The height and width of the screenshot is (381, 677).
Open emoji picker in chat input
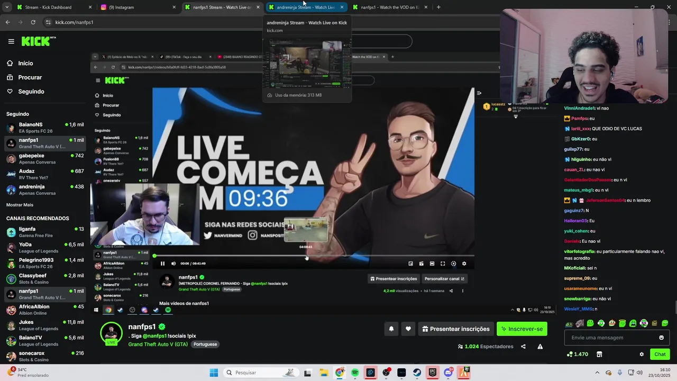tap(661, 338)
